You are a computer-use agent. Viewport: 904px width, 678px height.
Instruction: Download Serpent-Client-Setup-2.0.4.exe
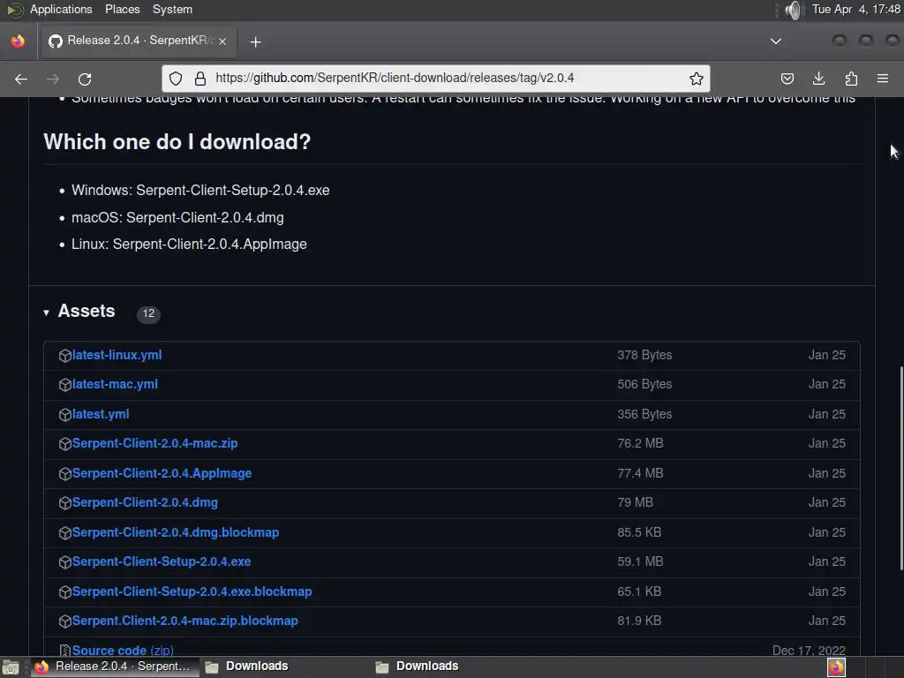pos(162,561)
